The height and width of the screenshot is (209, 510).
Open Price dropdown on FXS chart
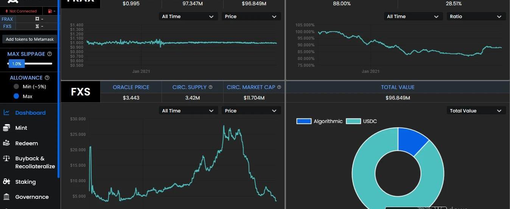pyautogui.click(x=251, y=111)
